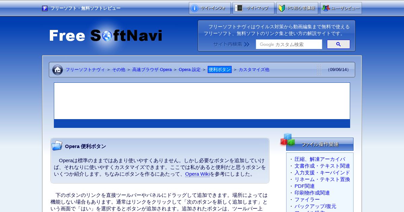
Task: Click the フリーソフト・無料ソフトレビュー header title
Action: pyautogui.click(x=86, y=8)
